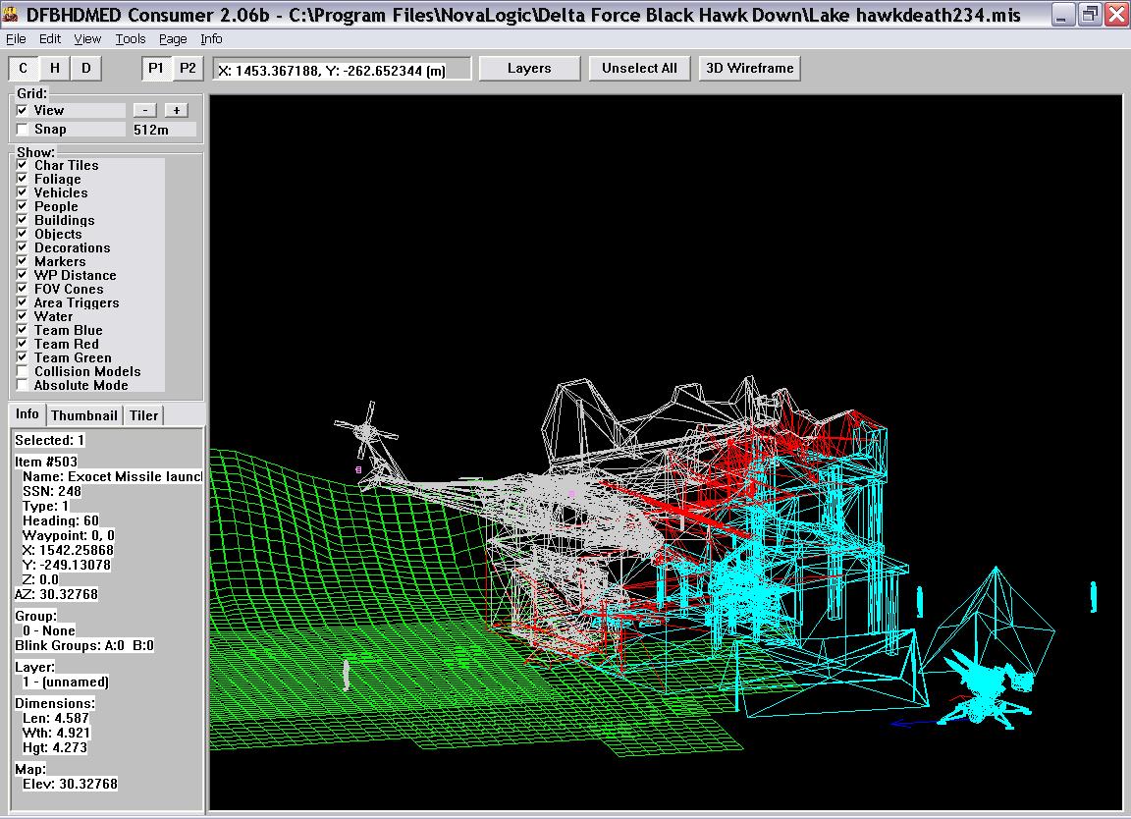Toggle the Team Green checkbox

[23, 357]
